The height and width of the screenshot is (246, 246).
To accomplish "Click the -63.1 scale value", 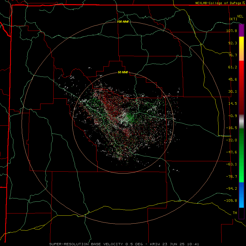I will 232,164.
